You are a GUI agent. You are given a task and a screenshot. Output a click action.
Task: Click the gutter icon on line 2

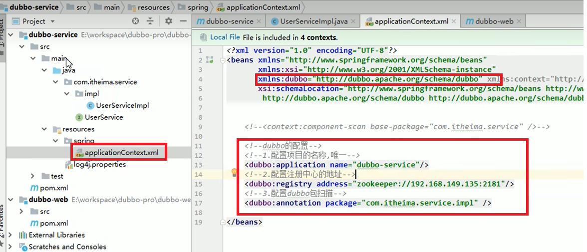pyautogui.click(x=210, y=60)
